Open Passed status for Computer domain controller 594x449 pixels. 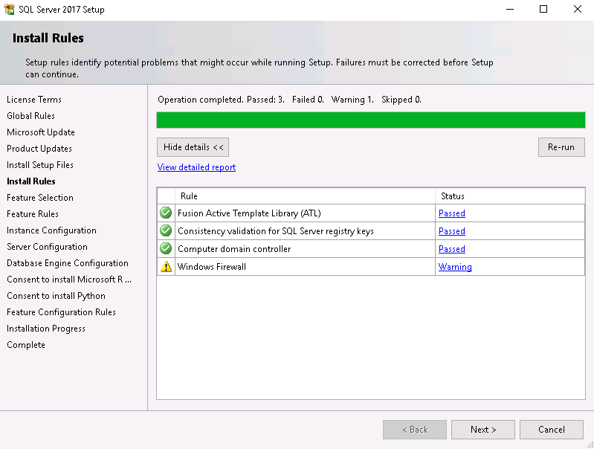point(451,249)
